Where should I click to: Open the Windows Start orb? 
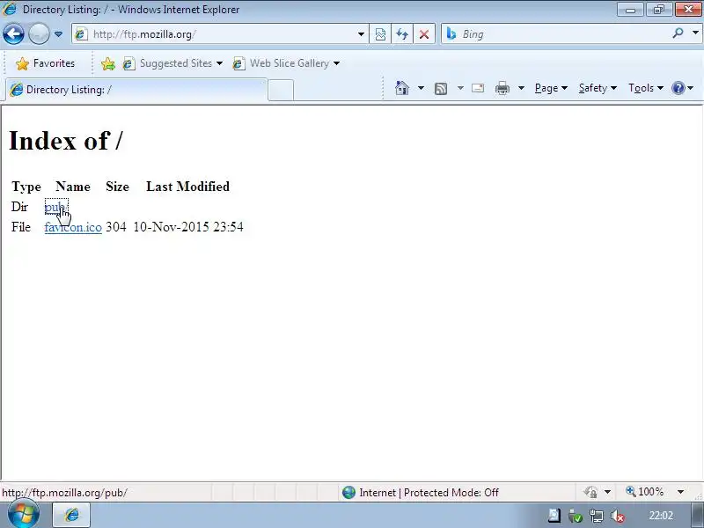click(24, 515)
